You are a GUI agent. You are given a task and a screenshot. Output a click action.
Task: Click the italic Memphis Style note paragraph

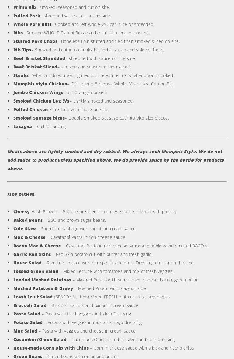(x=115, y=160)
